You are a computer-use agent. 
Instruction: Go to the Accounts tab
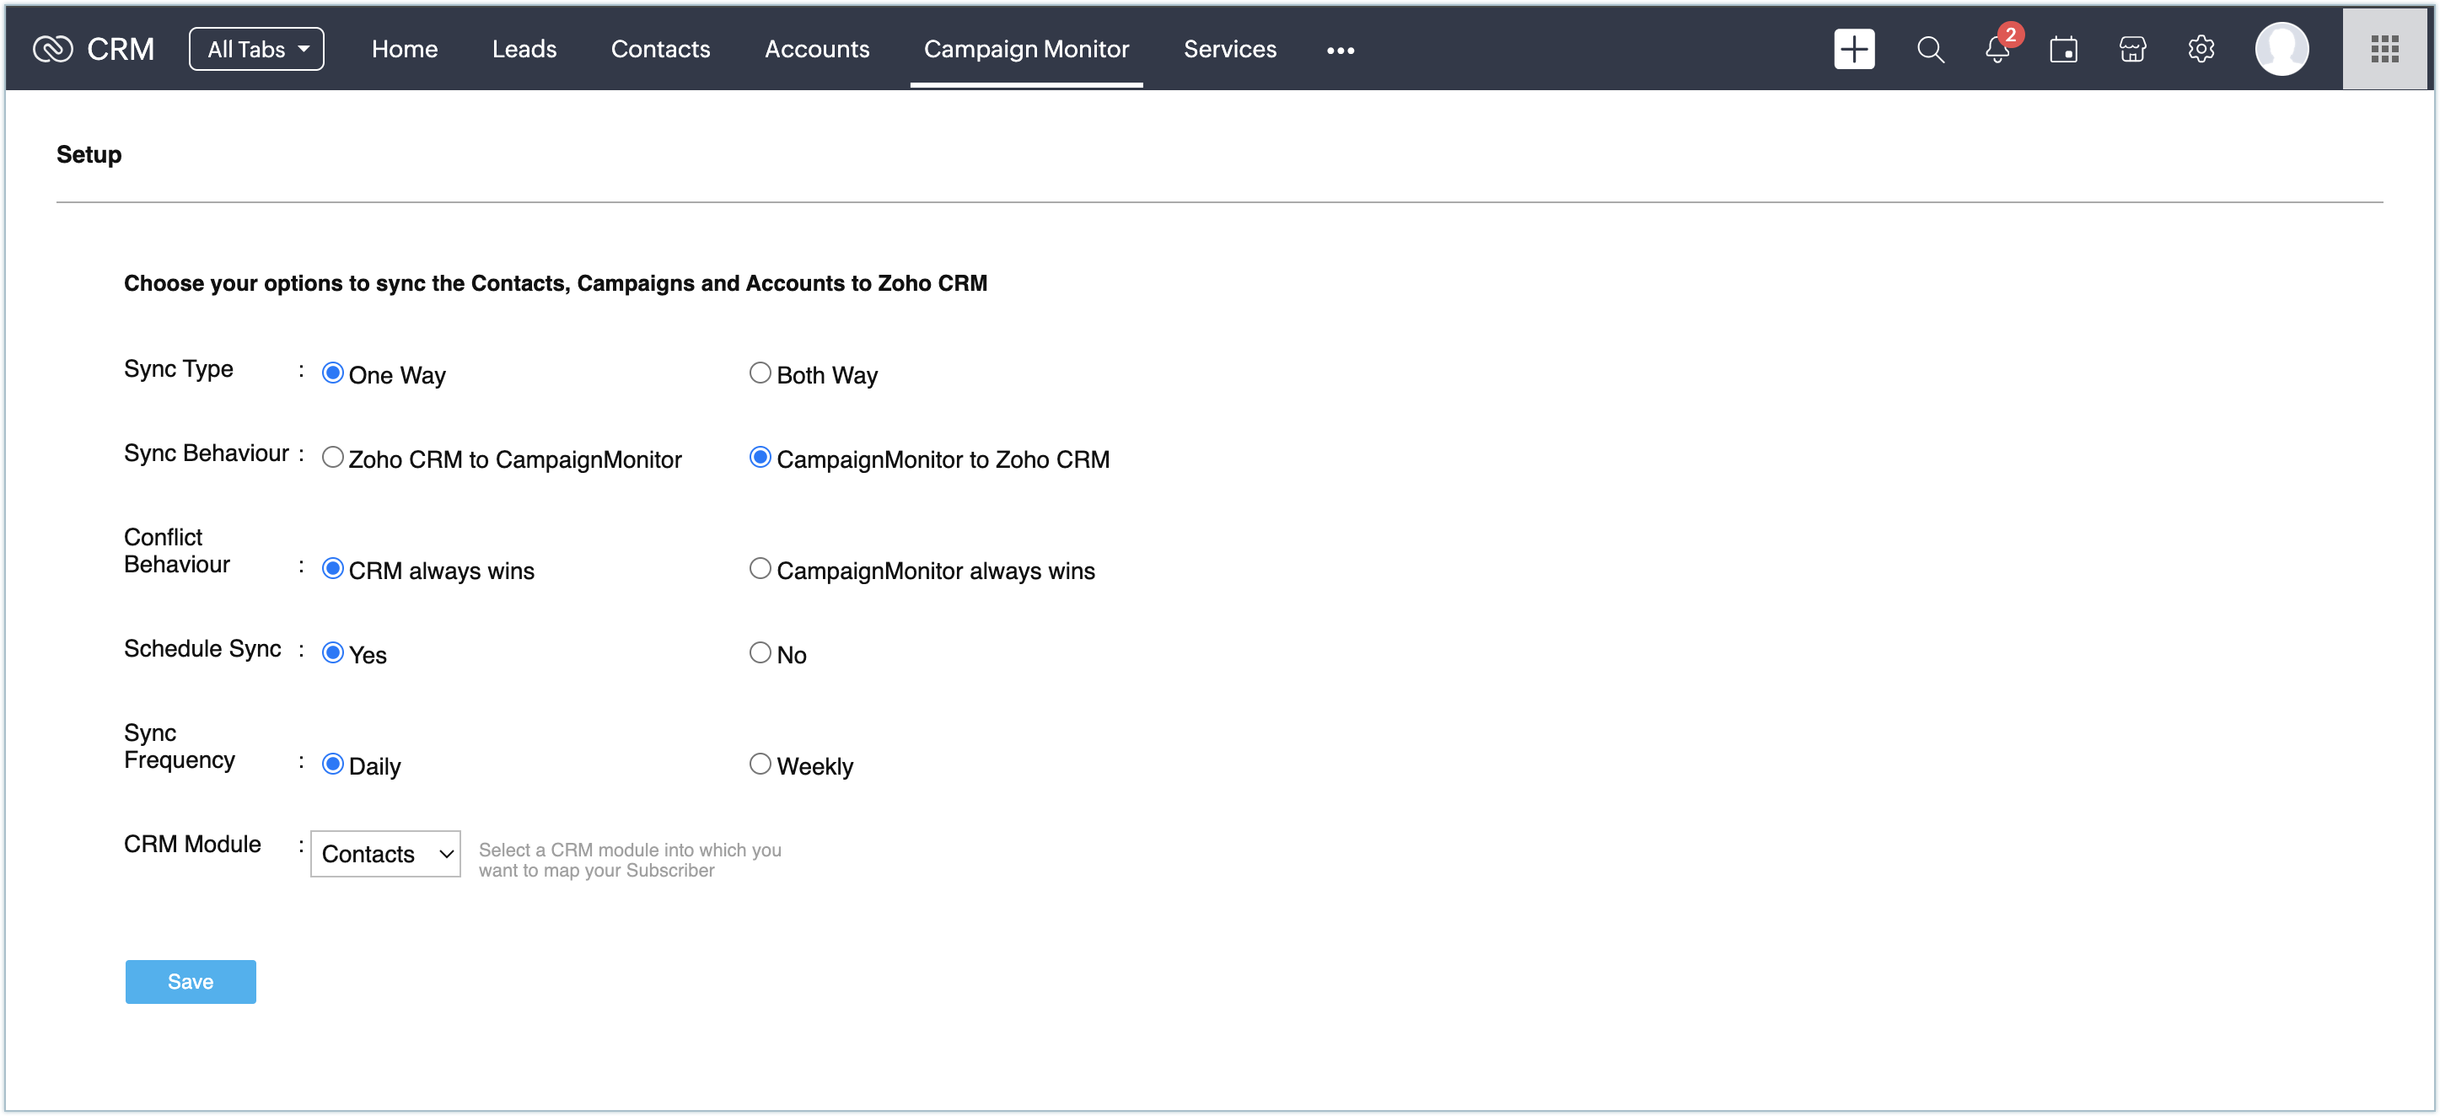816,49
